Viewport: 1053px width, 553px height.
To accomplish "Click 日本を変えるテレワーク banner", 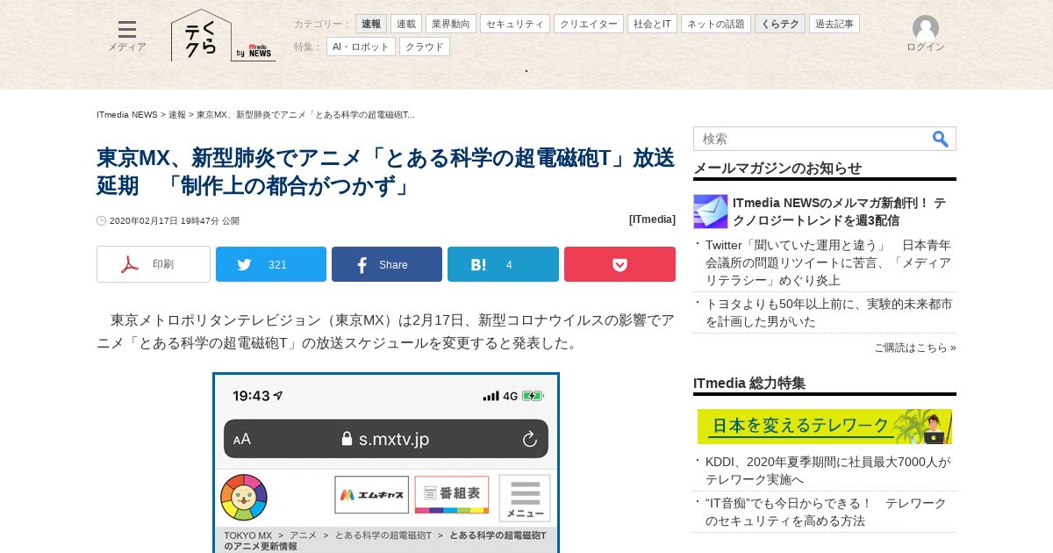I will point(825,427).
